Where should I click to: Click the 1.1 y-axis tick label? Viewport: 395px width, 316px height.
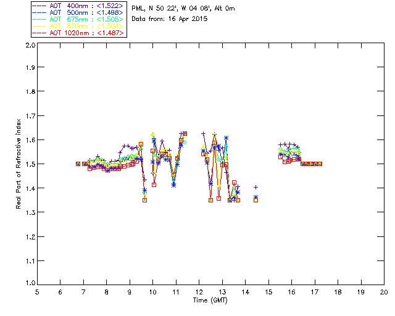pos(30,261)
